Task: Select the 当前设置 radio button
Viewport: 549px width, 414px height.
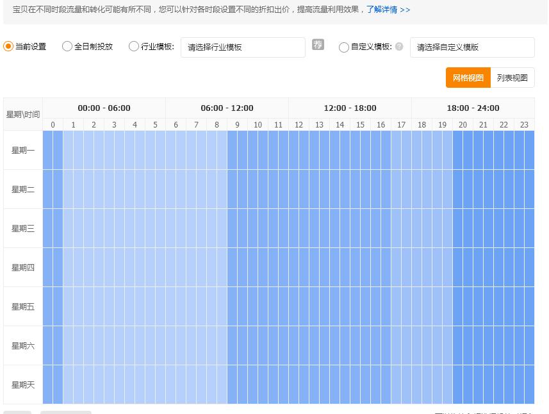Action: [8, 46]
